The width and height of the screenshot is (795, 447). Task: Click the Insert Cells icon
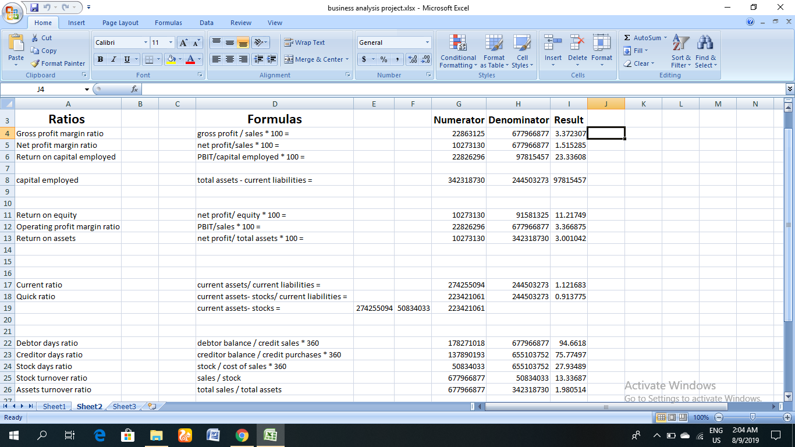click(552, 52)
